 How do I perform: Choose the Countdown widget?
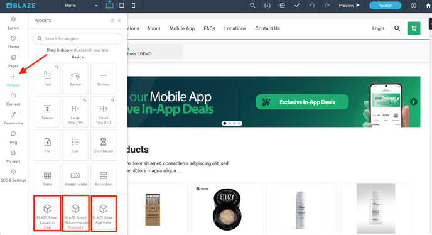click(x=104, y=145)
